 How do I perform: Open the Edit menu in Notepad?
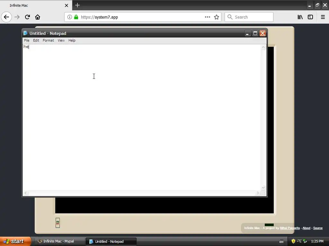coord(36,40)
